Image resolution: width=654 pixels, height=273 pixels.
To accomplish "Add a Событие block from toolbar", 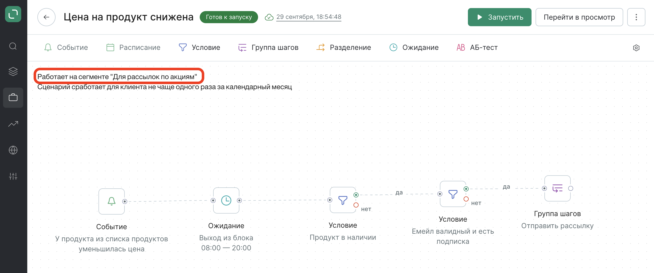I will pos(66,47).
